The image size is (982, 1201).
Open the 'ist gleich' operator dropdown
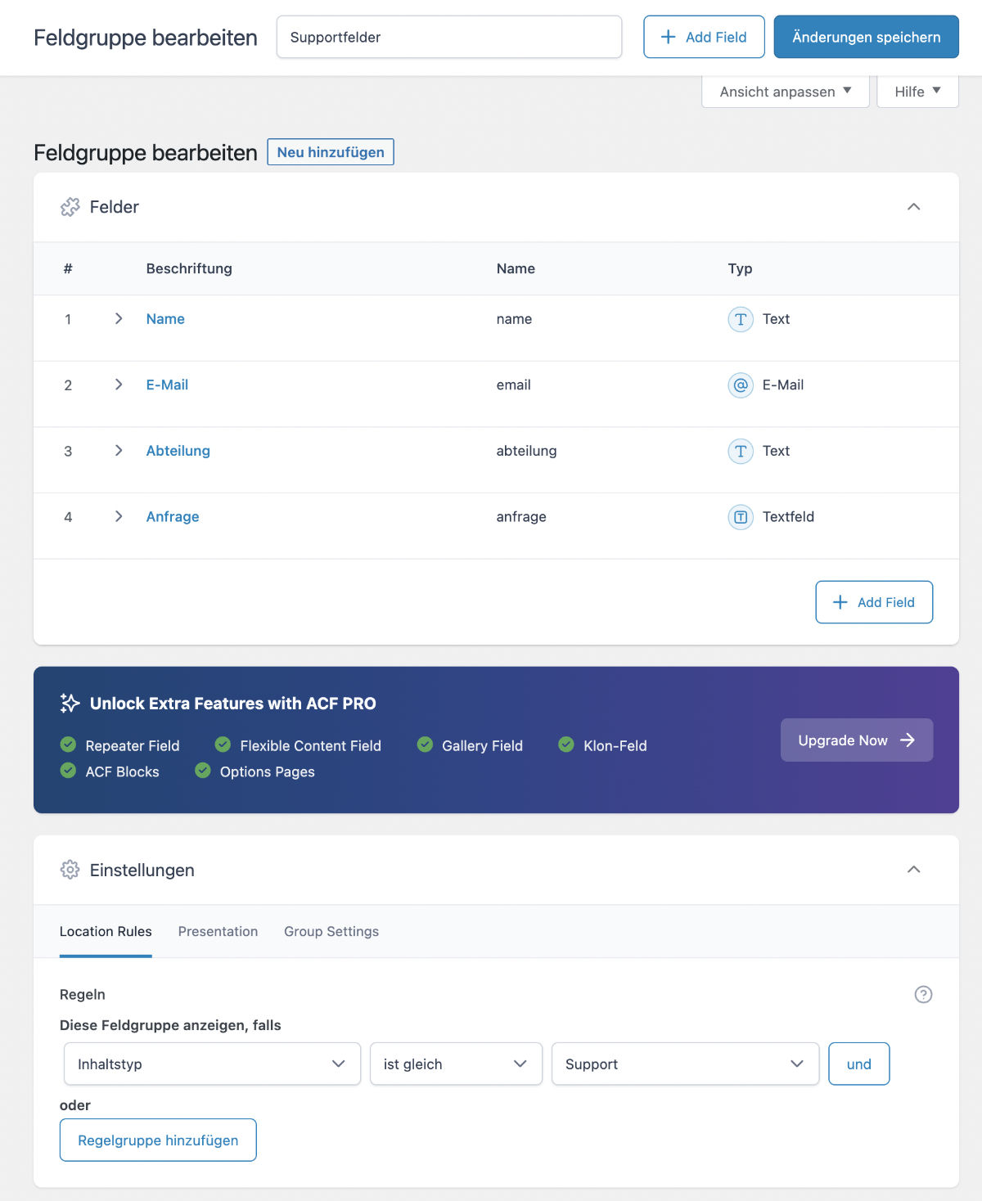[456, 1064]
